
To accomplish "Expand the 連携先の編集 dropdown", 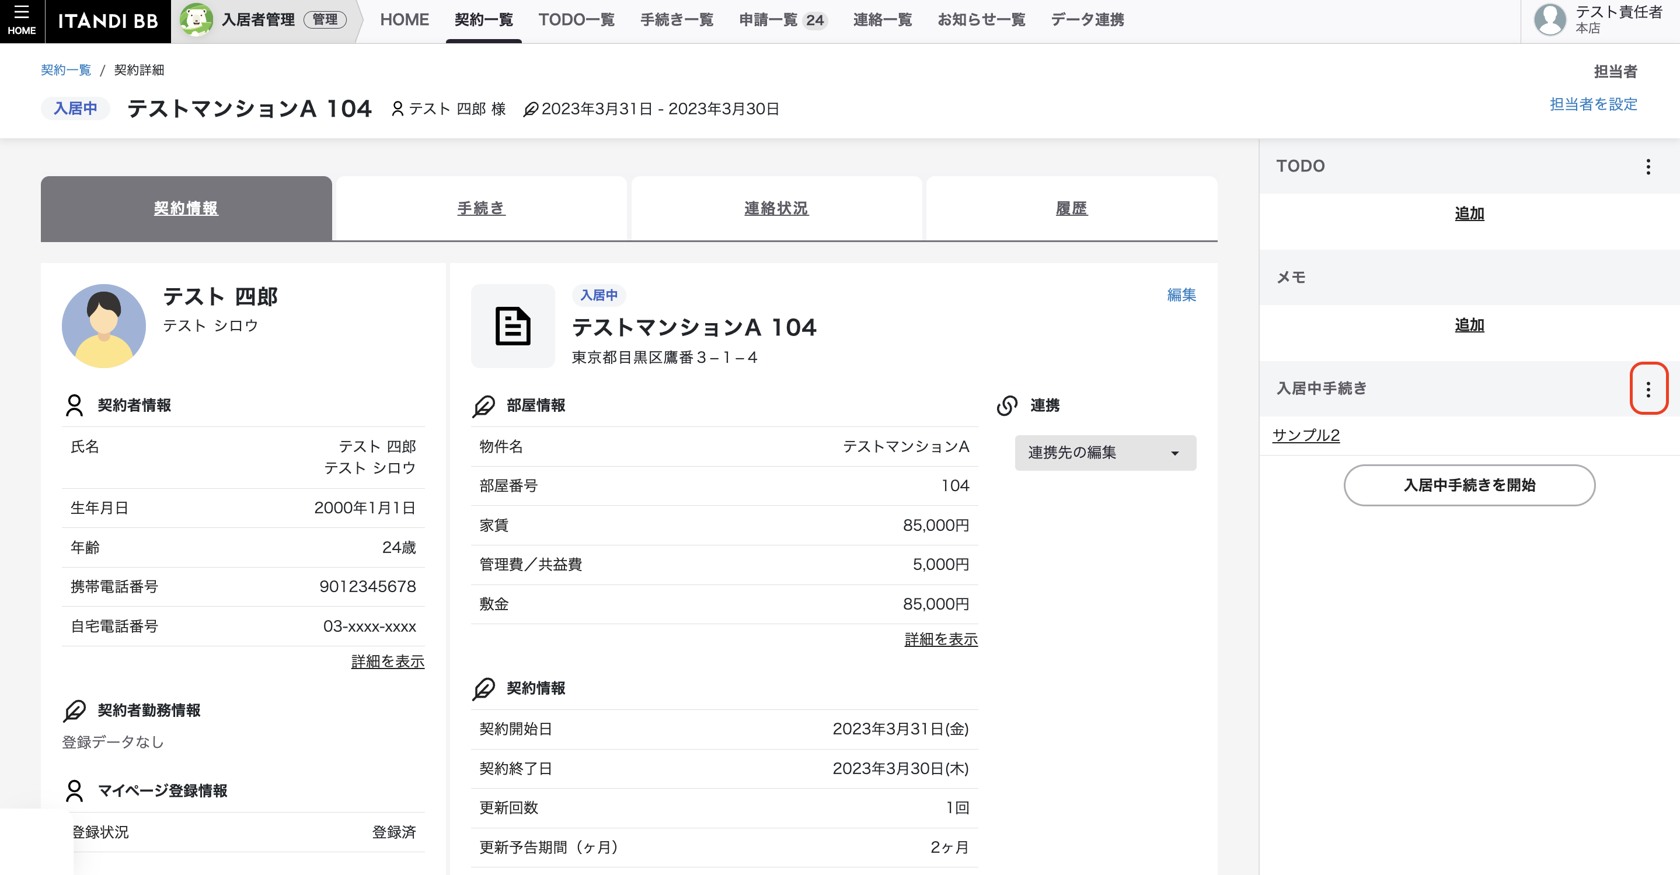I will click(1106, 453).
